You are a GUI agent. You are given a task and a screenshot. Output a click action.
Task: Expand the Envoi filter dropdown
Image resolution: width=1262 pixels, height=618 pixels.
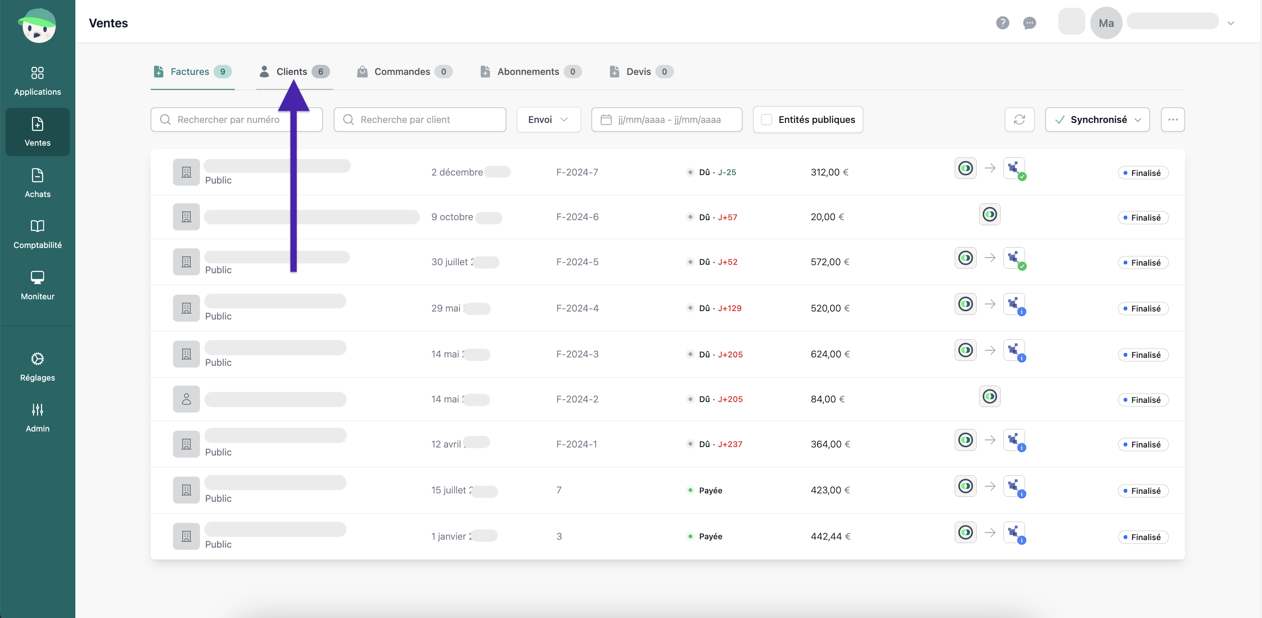click(548, 120)
